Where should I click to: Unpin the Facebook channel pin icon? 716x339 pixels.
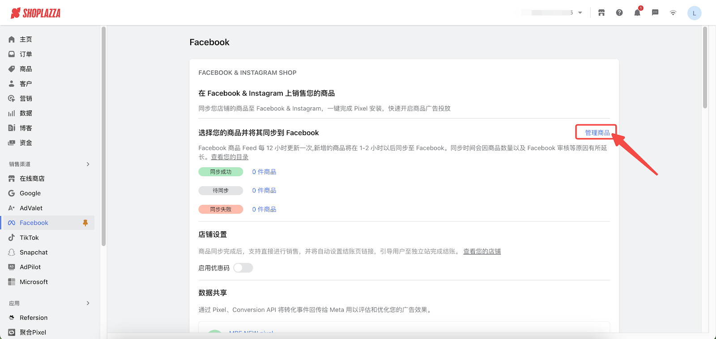point(85,223)
